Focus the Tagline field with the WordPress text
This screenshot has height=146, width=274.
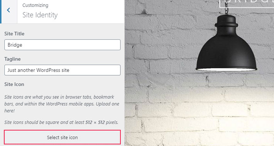[63, 70]
